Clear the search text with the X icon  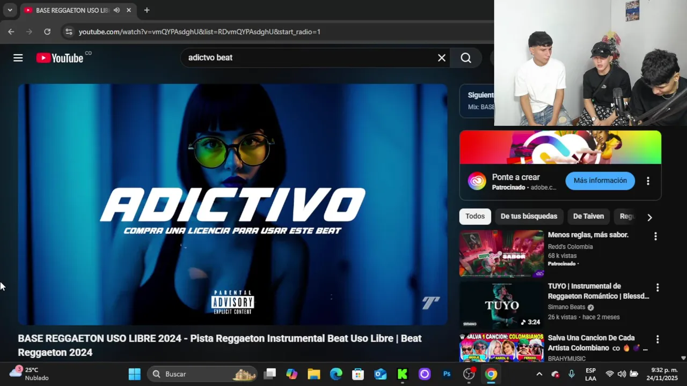[442, 58]
